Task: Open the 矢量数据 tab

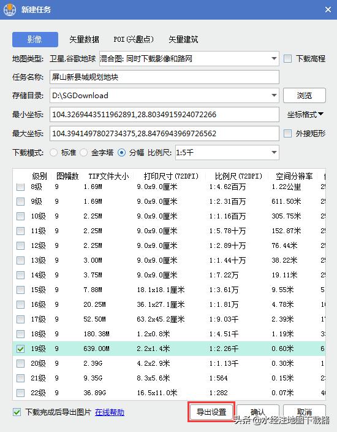Action: click(x=84, y=39)
